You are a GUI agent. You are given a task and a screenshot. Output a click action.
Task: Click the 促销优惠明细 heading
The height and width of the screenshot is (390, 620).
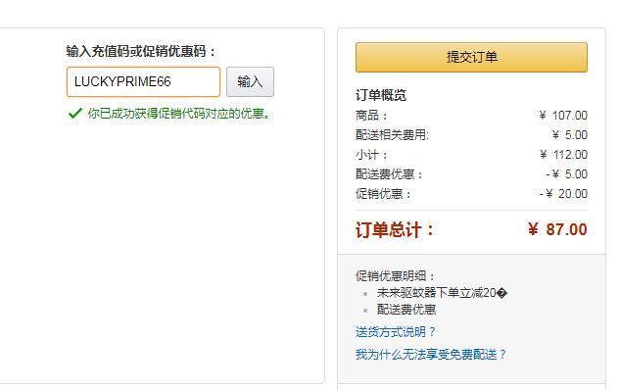(395, 275)
